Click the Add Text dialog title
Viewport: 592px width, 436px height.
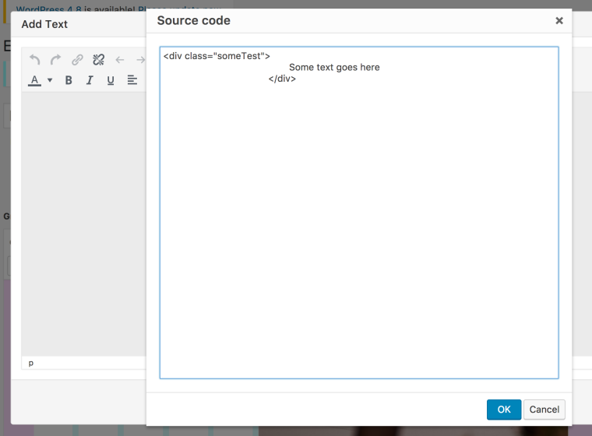pyautogui.click(x=44, y=24)
